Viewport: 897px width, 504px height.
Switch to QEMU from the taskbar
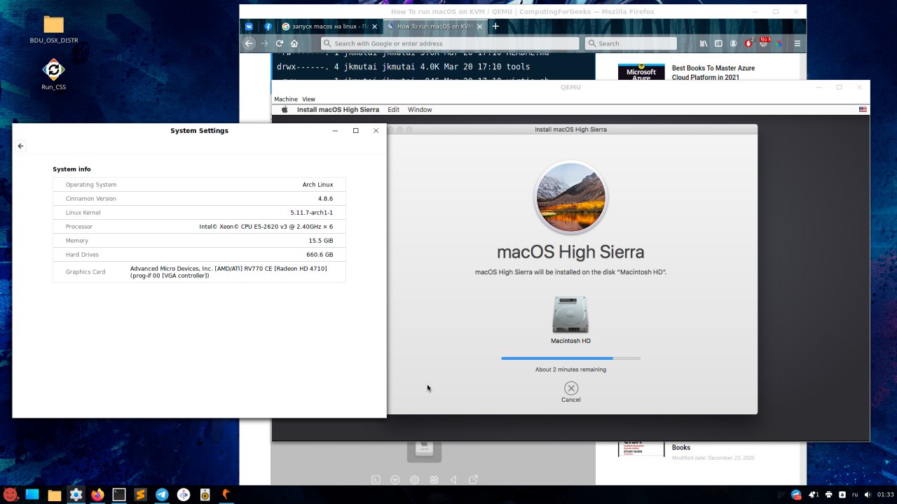tap(226, 494)
